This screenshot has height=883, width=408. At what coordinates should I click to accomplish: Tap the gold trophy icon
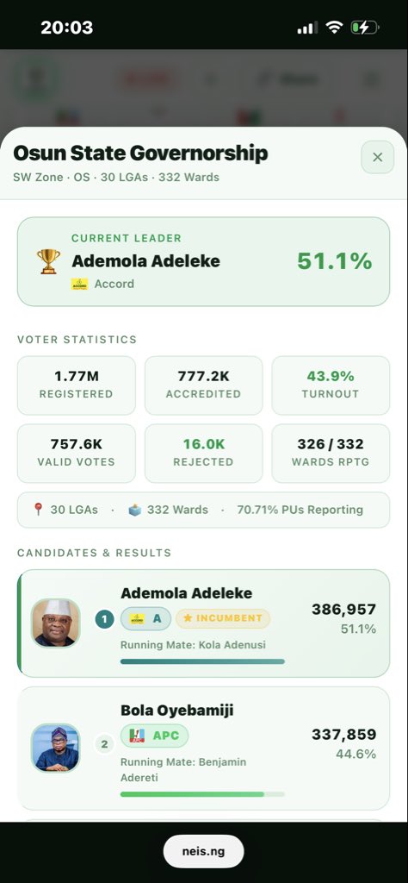pyautogui.click(x=48, y=261)
